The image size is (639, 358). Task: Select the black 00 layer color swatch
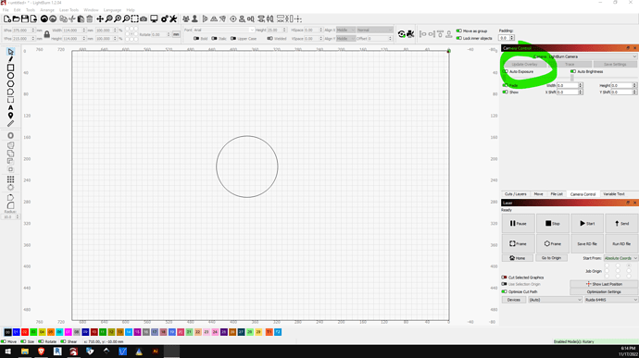[x=7, y=332]
